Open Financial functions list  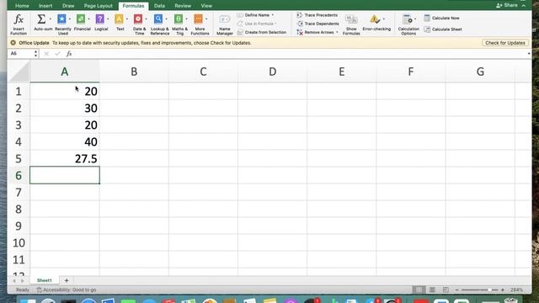(x=82, y=23)
